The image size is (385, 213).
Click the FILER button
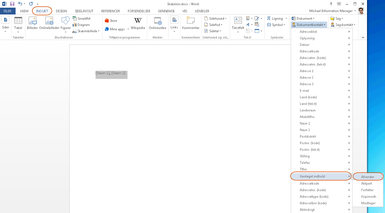[x=7, y=11]
